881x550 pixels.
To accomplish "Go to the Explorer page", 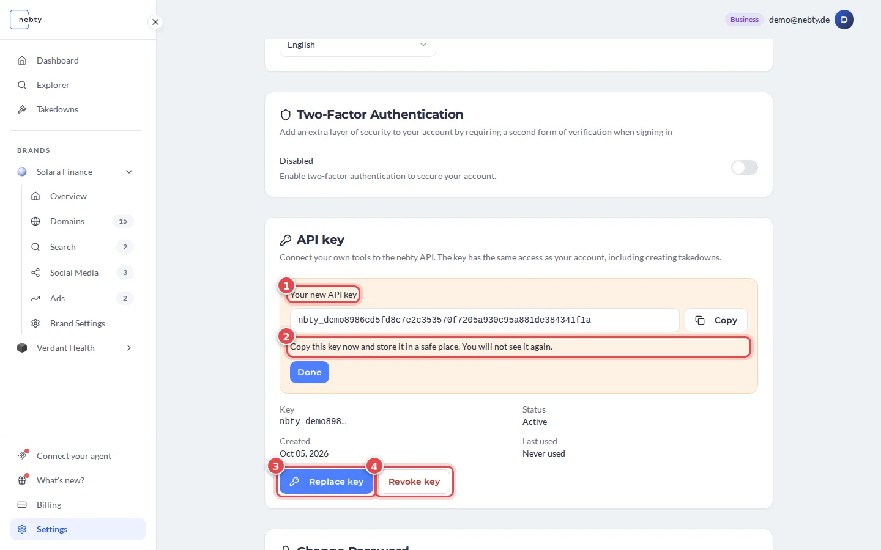I will click(x=78, y=85).
